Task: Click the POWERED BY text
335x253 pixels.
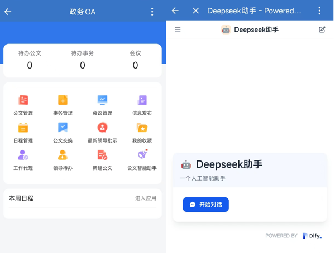Action: coord(281,236)
